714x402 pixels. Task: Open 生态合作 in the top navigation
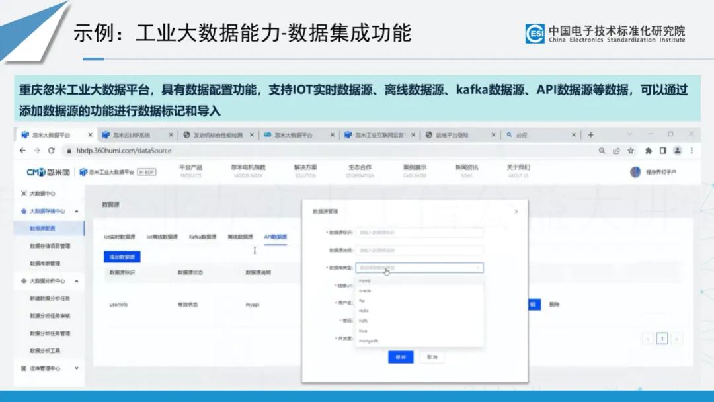tap(360, 171)
